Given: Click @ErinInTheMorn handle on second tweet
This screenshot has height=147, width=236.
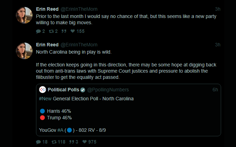Looking at the screenshot, I should click(79, 45).
